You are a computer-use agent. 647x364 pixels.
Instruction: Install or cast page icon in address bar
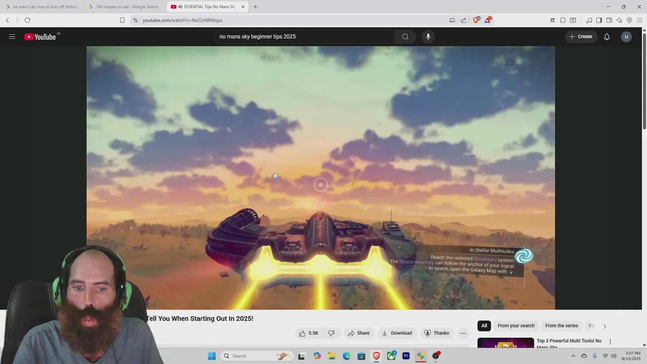click(452, 20)
